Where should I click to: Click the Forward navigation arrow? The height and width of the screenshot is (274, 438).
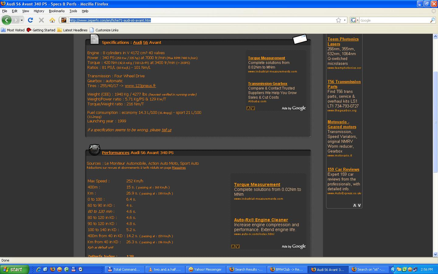[16, 20]
